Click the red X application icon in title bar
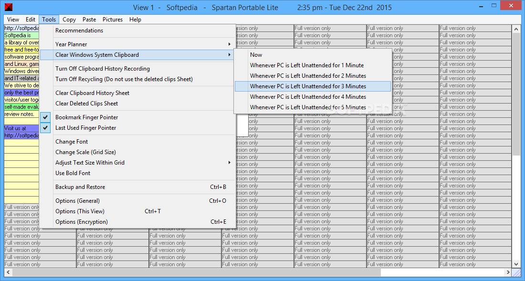 [x=8, y=7]
